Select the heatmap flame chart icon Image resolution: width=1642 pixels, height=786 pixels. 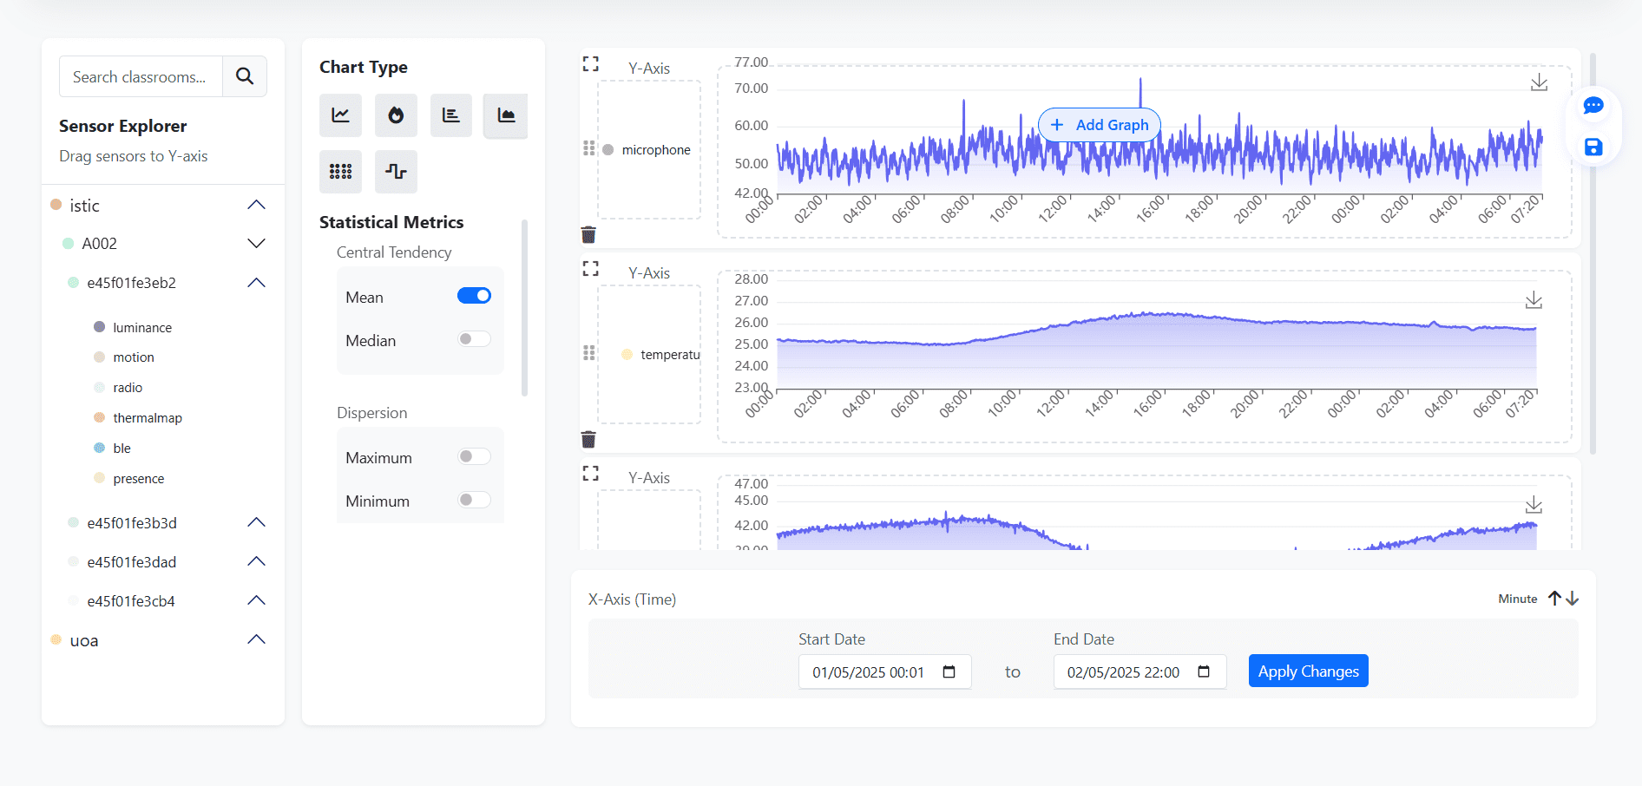(396, 115)
